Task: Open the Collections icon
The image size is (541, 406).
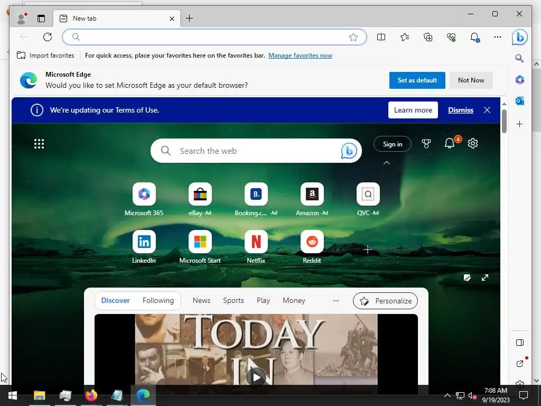Action: click(428, 37)
